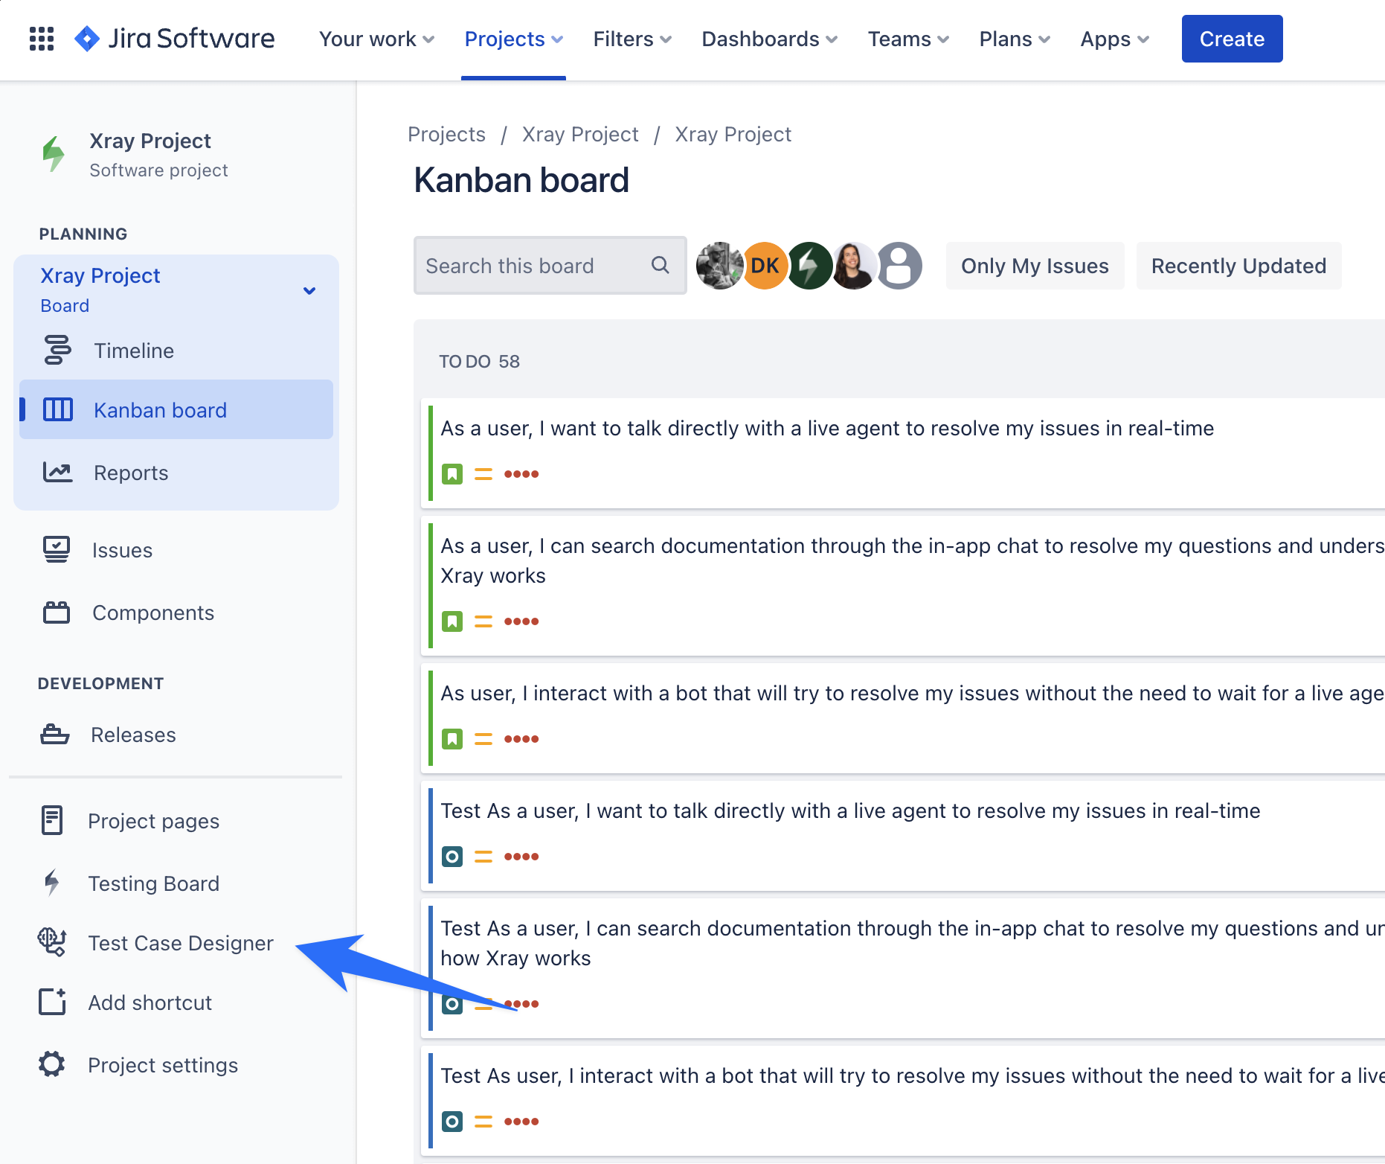Open the Plans dropdown menu
The width and height of the screenshot is (1385, 1164).
point(1015,39)
